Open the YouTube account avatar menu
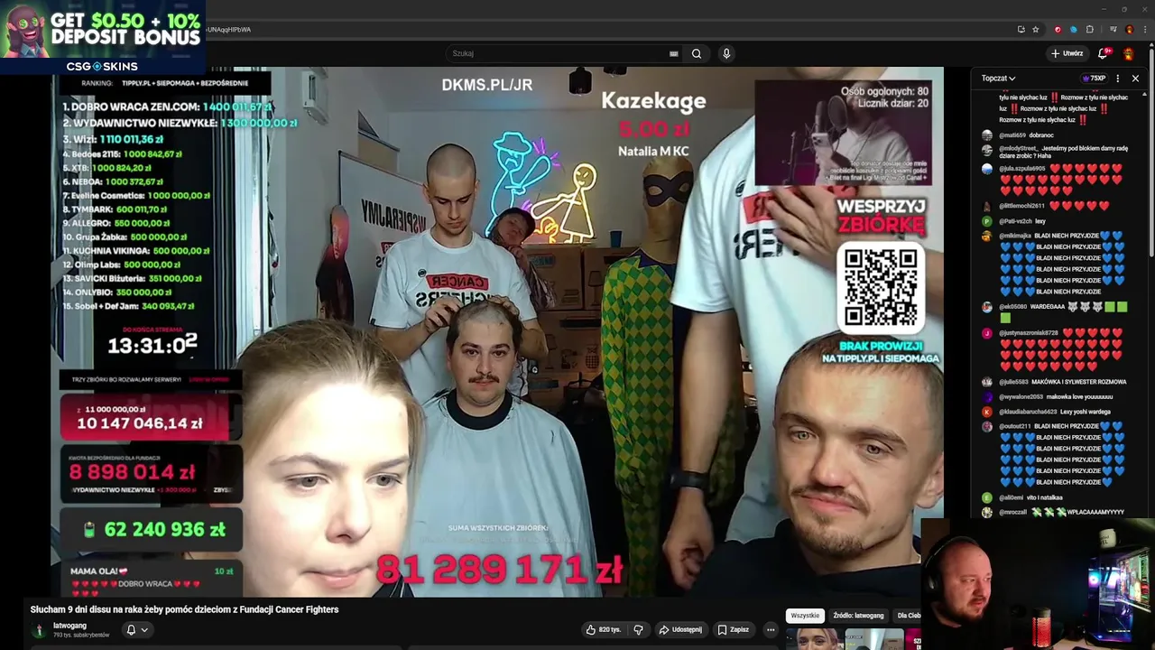Viewport: 1155px width, 650px height. click(1128, 53)
